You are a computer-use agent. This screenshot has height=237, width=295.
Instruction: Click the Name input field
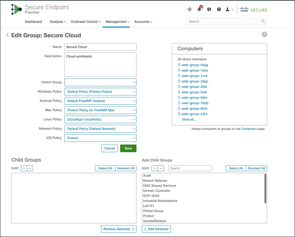click(100, 47)
